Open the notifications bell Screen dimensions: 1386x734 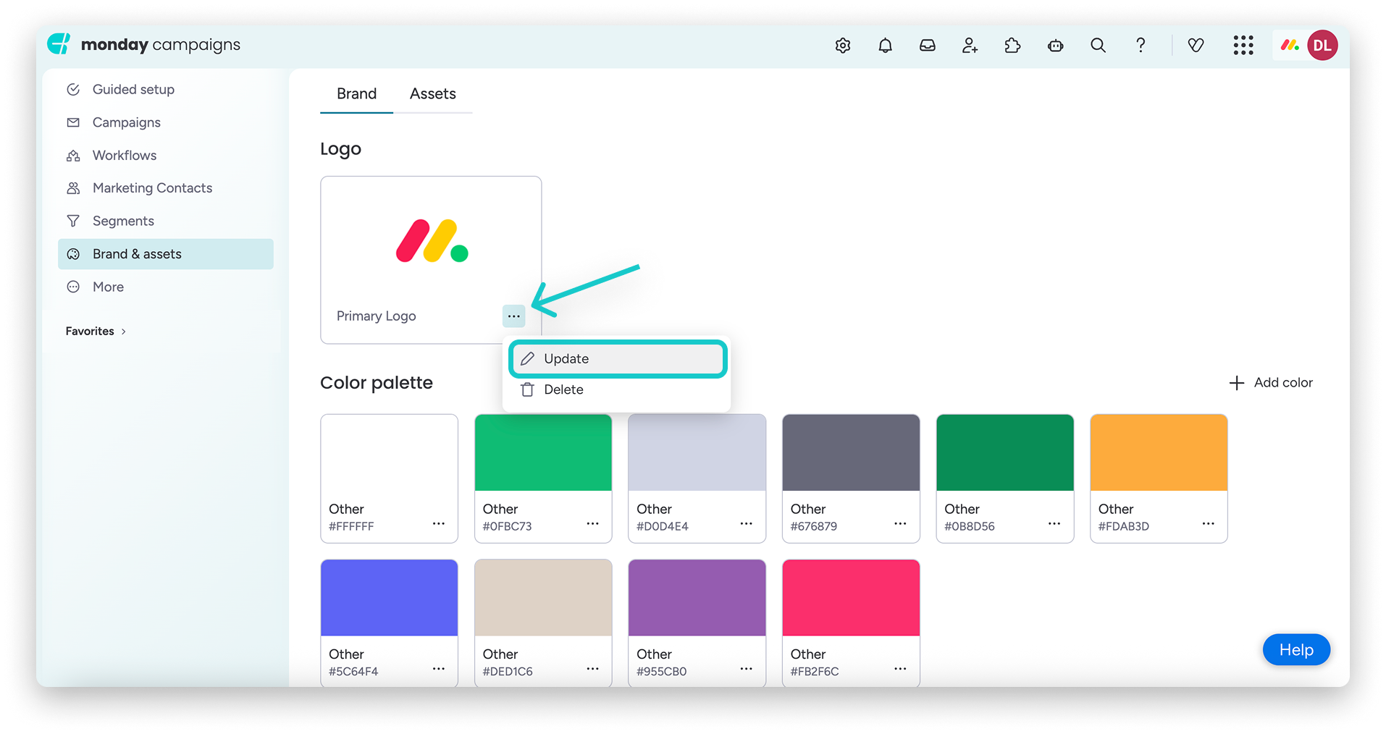tap(885, 46)
